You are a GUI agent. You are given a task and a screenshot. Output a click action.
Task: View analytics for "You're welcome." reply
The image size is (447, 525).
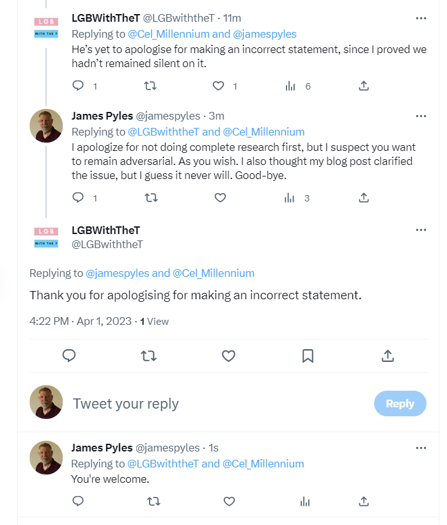305,502
